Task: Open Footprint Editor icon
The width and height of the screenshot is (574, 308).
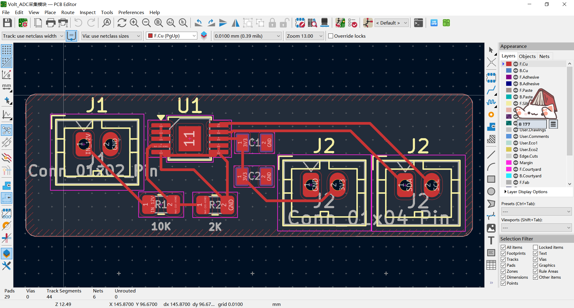Action: (300, 23)
